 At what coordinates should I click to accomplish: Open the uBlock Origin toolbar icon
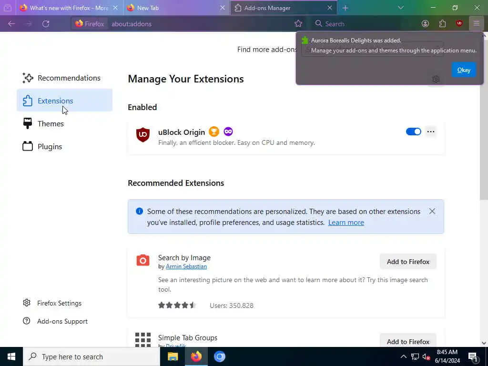459,24
